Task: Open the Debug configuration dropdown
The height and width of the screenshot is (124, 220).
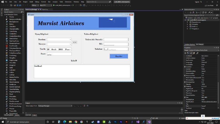Action: click(35, 5)
